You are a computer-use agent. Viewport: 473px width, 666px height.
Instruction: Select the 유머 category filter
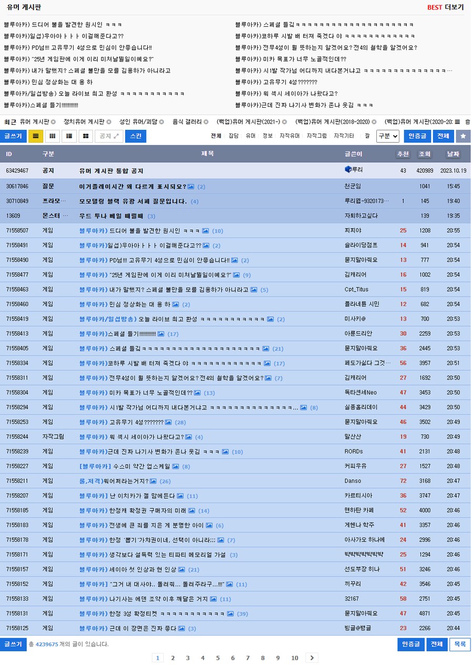tap(250, 136)
